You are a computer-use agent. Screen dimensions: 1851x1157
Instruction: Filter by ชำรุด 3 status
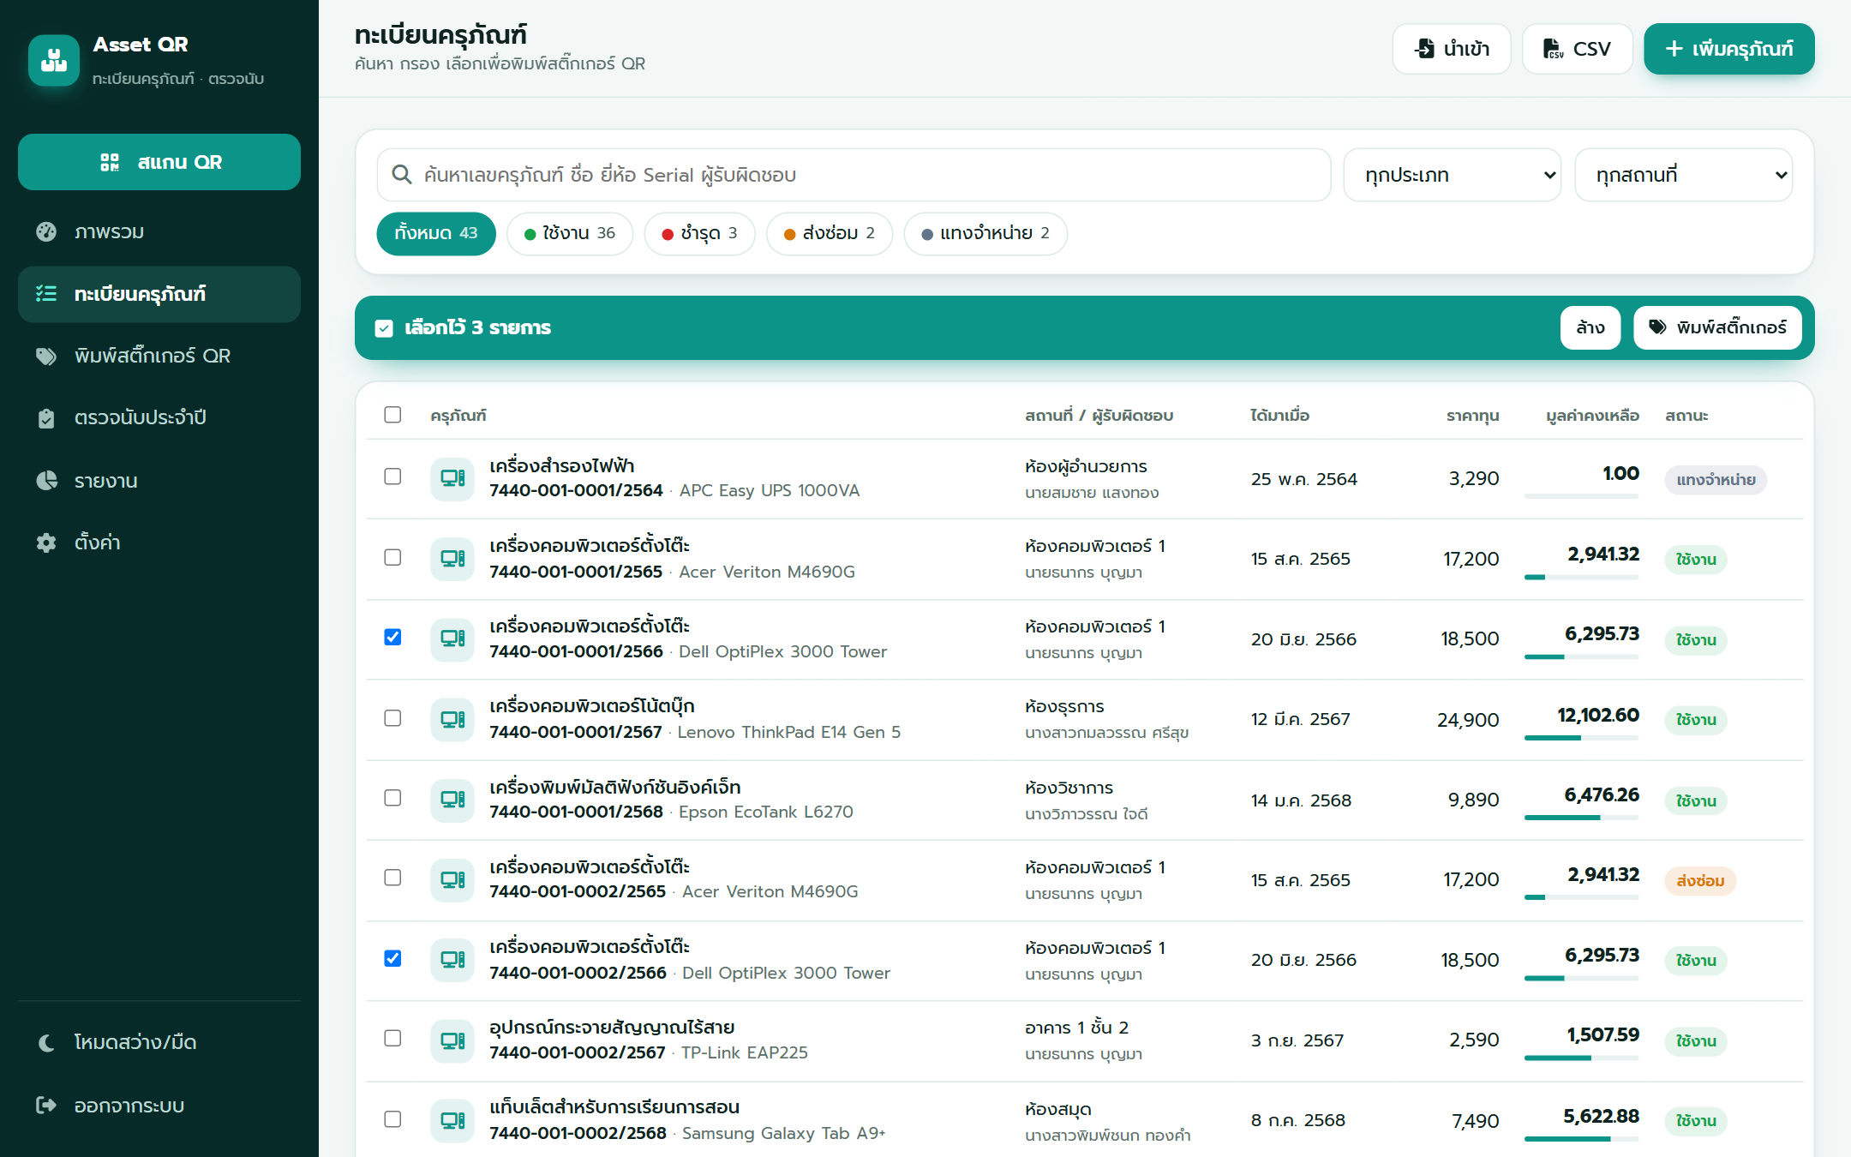click(x=699, y=233)
